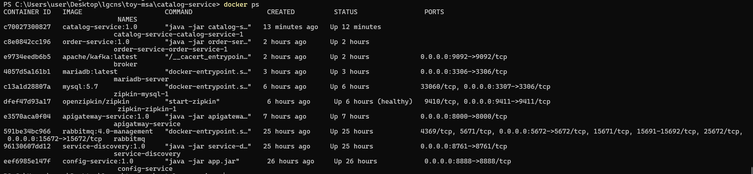The height and width of the screenshot is (174, 753).
Task: Click the rabbitmq:4.0-management image text
Action: (108, 132)
